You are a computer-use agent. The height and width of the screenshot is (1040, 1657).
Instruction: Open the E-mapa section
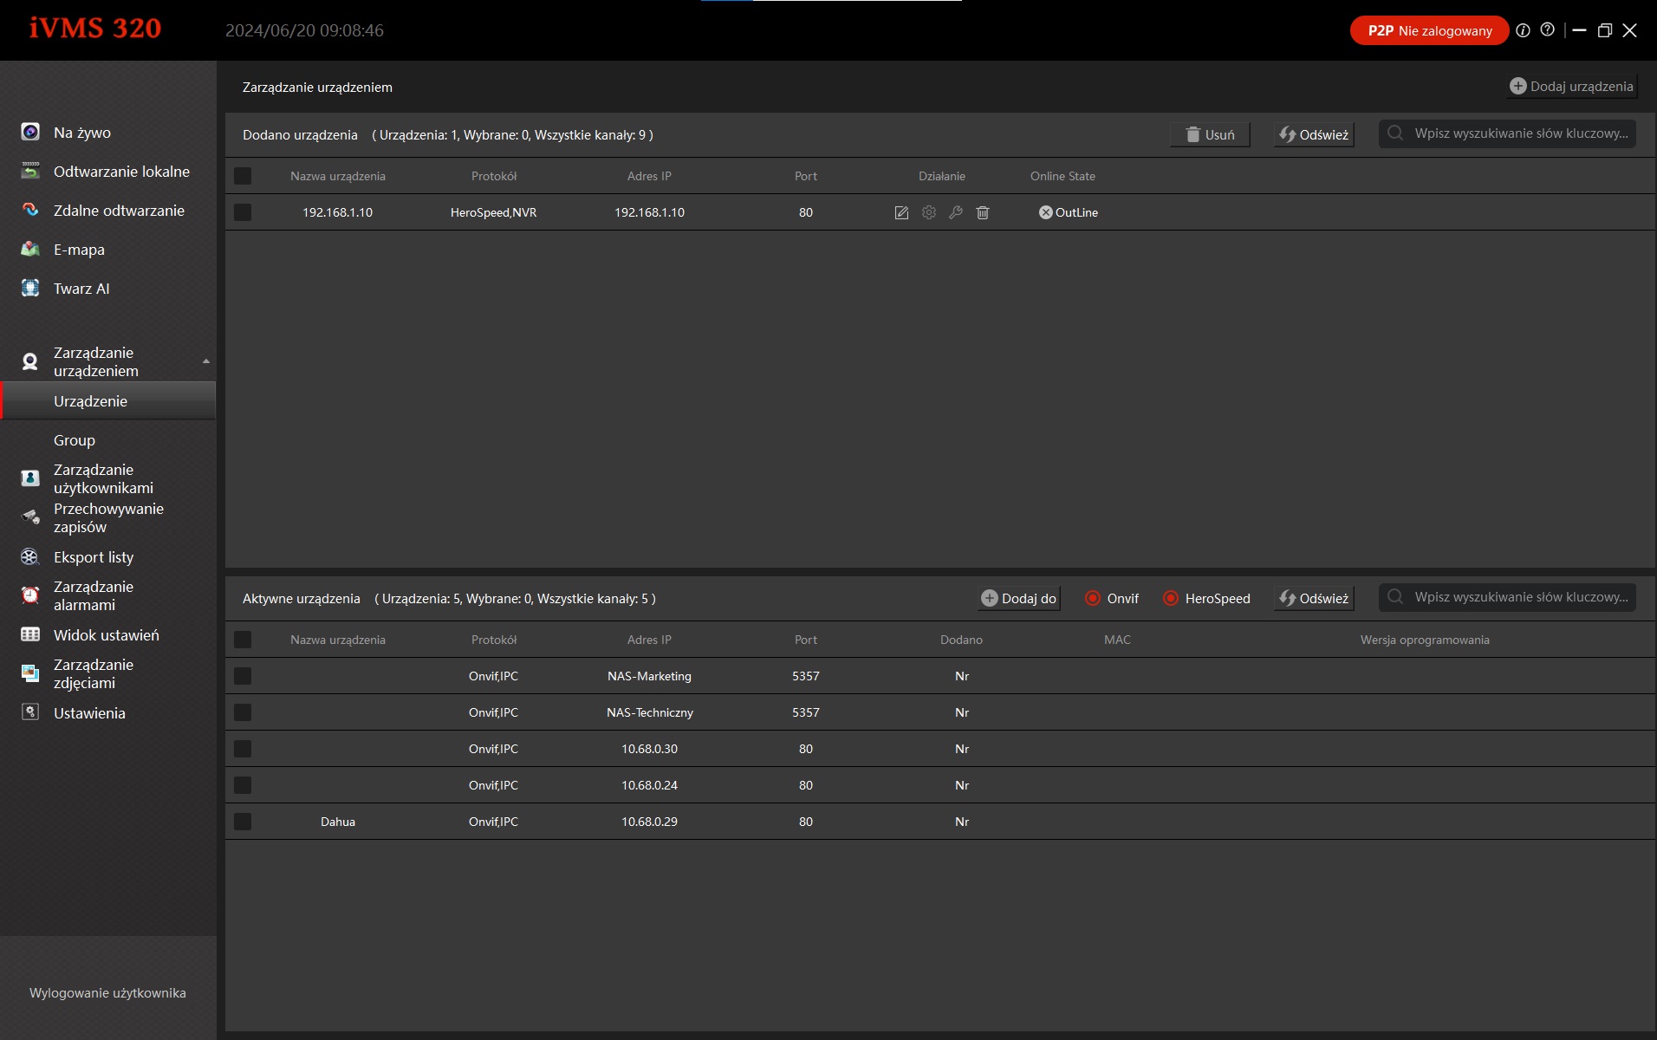point(79,250)
